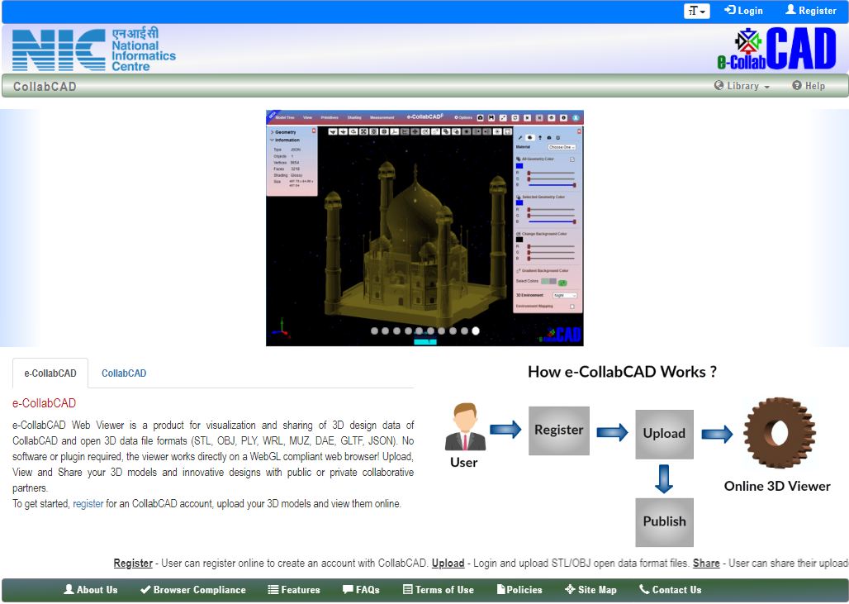
Task: Open Contact Us from the footer
Action: click(x=671, y=590)
